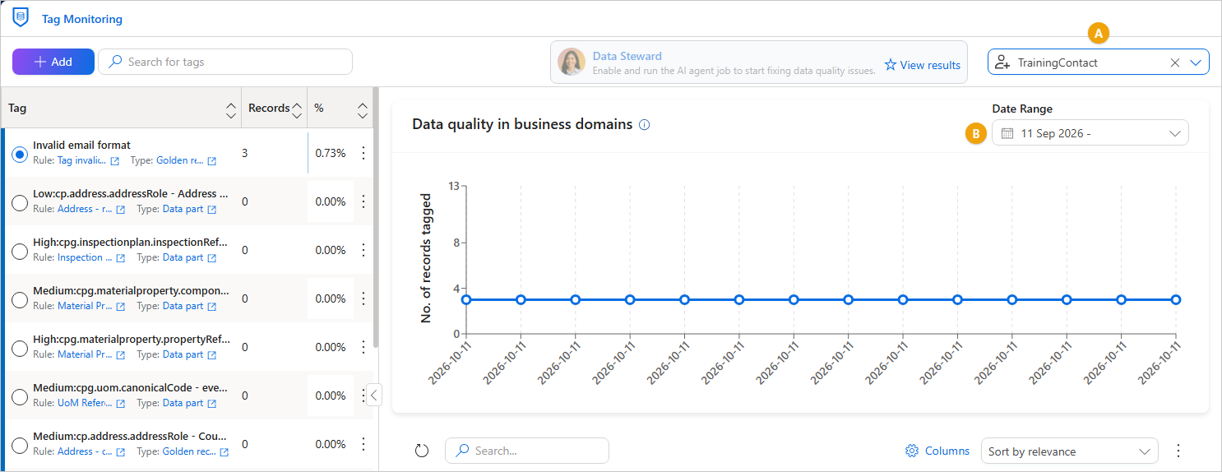Open the Sort by relevance dropdown
Screen dimensions: 1222x472
(x=1069, y=451)
